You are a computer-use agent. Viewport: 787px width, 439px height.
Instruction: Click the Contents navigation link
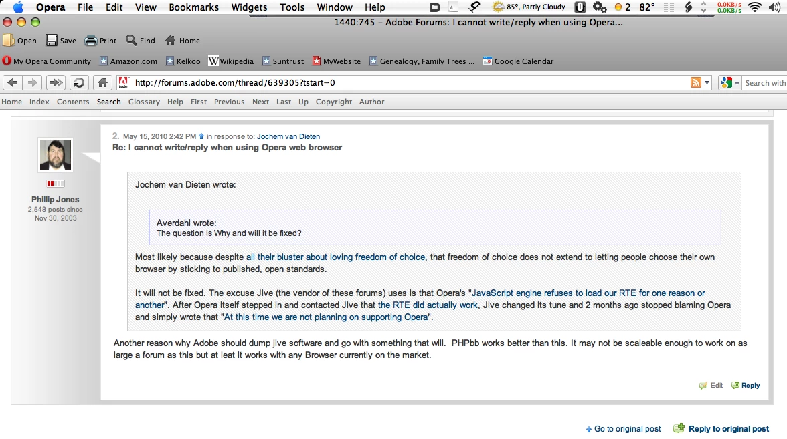(73, 102)
